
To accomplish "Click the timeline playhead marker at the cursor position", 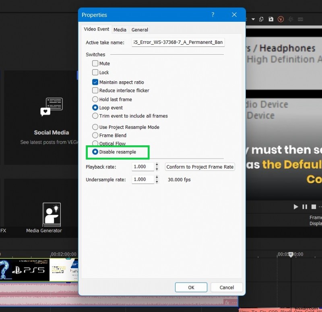I will [291, 254].
